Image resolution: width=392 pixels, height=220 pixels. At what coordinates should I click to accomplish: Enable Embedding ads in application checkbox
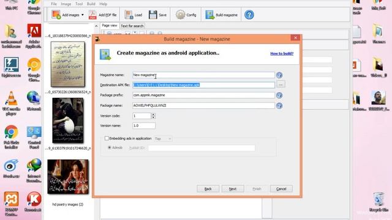tap(107, 138)
